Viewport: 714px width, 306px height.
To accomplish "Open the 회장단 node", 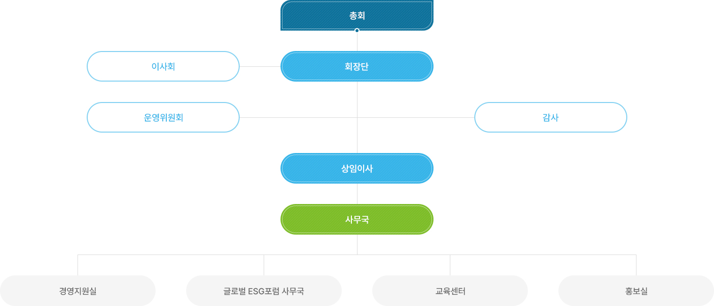I will pos(357,66).
